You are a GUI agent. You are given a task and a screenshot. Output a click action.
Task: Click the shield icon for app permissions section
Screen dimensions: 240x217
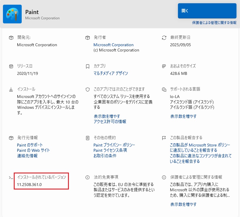click(87, 89)
